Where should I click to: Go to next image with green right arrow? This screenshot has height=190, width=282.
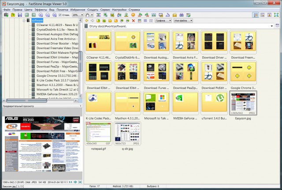[33, 15]
